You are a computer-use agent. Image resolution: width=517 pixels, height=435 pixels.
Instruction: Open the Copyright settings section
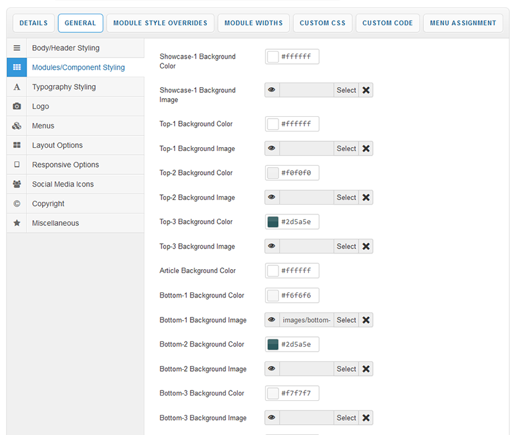(x=48, y=203)
